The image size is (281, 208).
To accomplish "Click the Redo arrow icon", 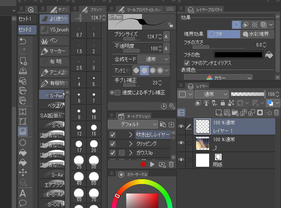I will click(23, 51).
